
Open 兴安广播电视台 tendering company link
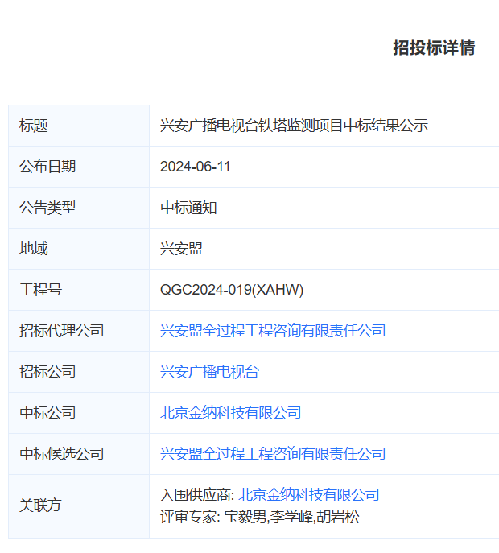(x=209, y=372)
